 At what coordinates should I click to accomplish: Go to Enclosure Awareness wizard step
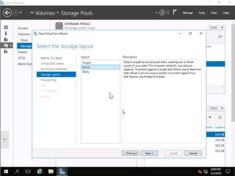54,69
